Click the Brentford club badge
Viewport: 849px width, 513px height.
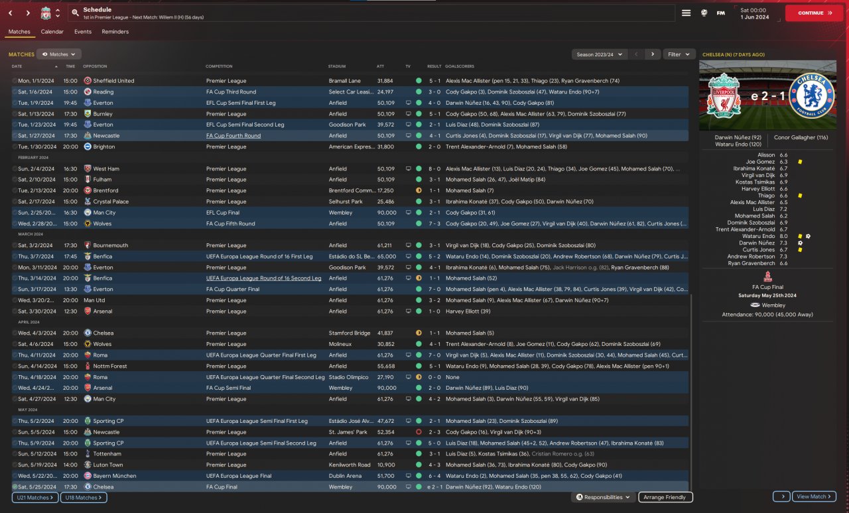click(x=88, y=191)
